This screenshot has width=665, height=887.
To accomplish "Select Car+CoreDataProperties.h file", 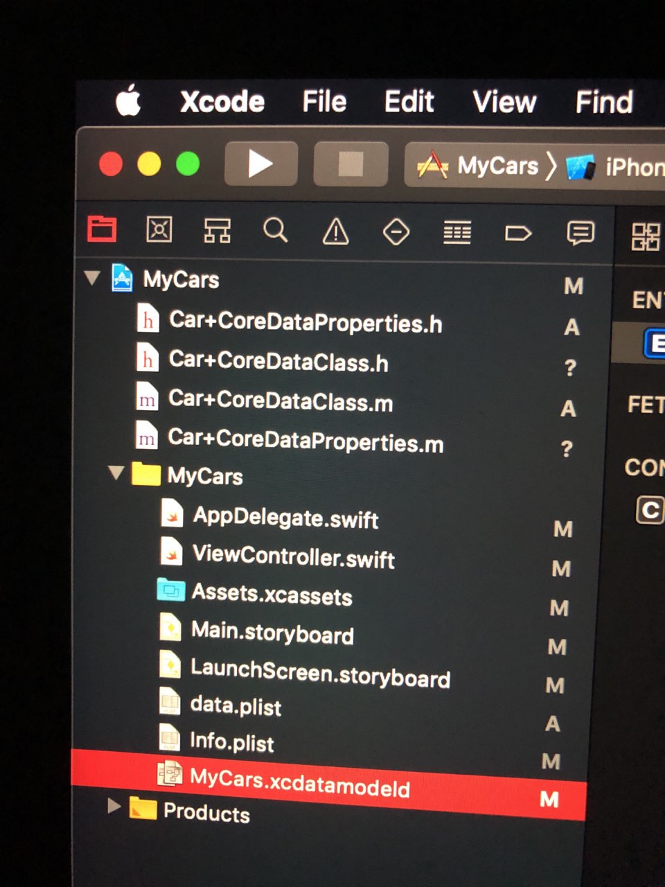I will [x=305, y=322].
